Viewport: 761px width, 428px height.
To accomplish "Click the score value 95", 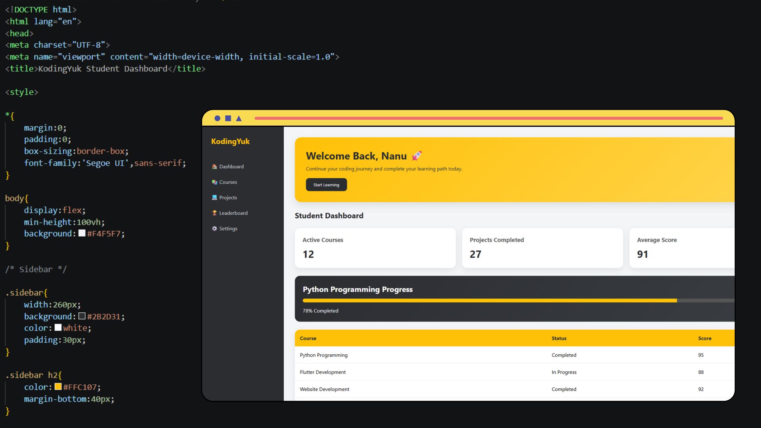I will point(701,355).
